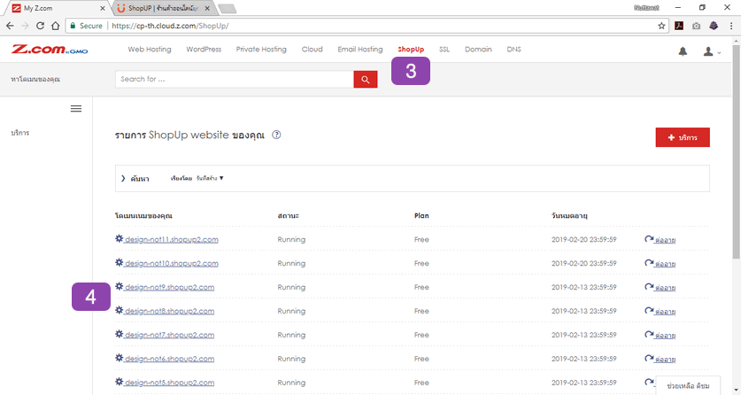Click Running status of design-not10 row
The image size is (741, 395).
click(x=291, y=263)
